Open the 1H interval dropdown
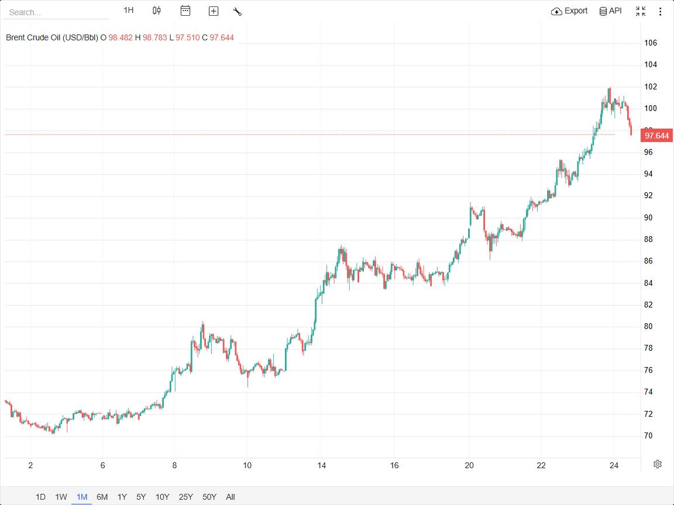This screenshot has width=674, height=505. [x=129, y=11]
